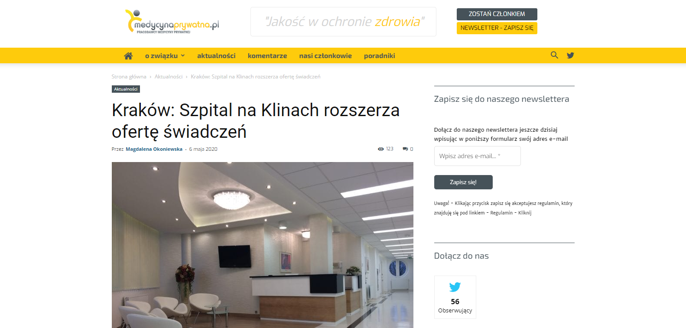Open the 'poradniki' menu item

point(380,56)
